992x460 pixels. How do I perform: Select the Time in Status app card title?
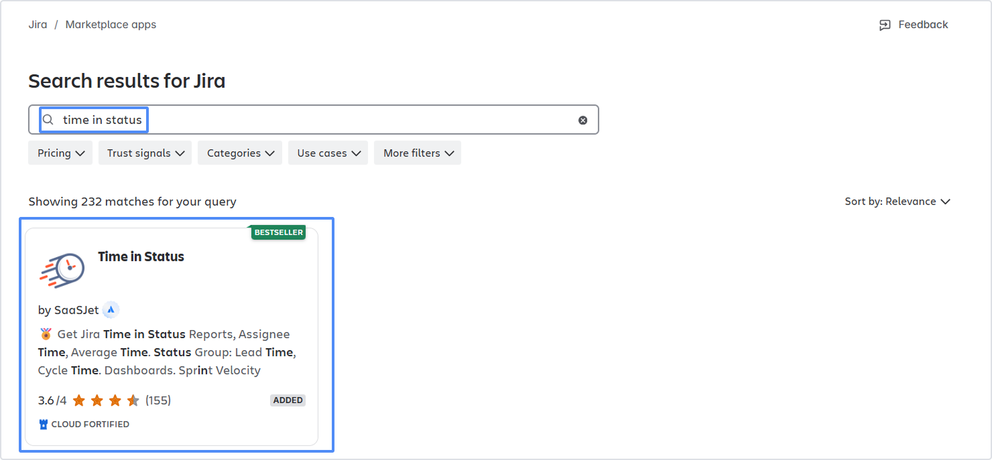tap(141, 256)
